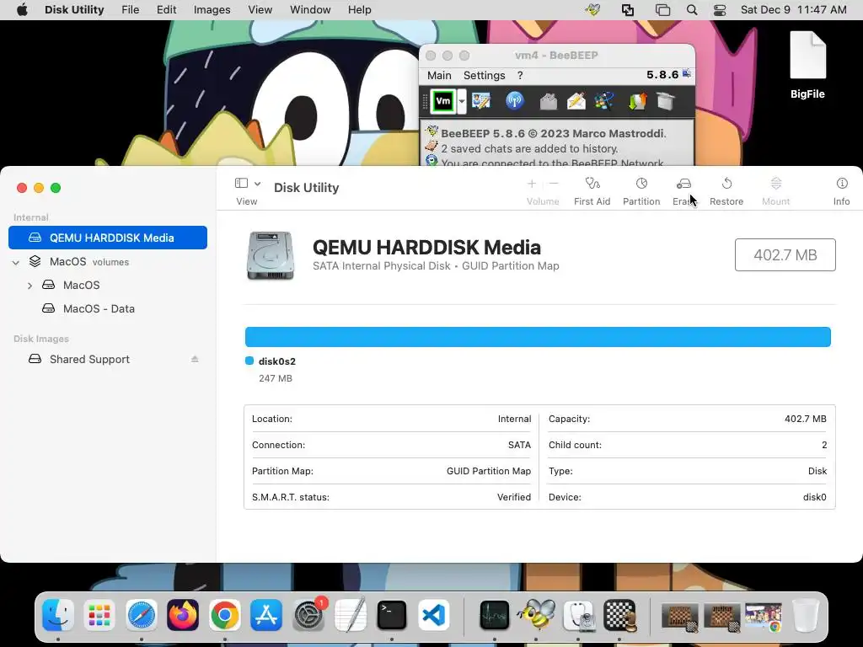Open the Partition tool
Screen dimensions: 863x647
click(641, 191)
